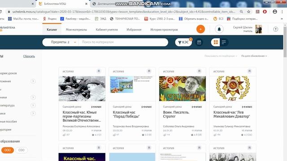287x161 pixels.
Task: Open the calendar date filter icon
Action: click(199, 42)
